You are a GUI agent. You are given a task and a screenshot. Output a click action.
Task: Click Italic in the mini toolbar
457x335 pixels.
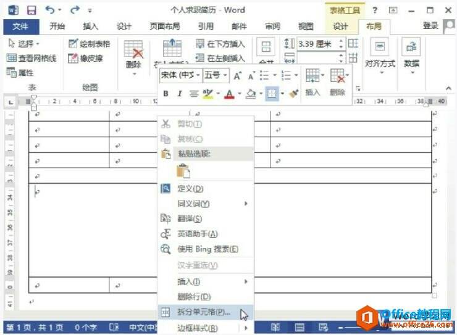(x=180, y=94)
